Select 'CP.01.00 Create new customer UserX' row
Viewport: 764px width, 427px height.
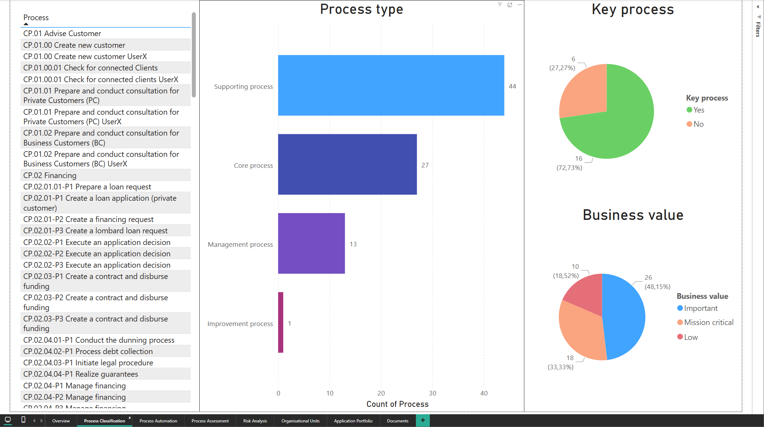[106, 56]
